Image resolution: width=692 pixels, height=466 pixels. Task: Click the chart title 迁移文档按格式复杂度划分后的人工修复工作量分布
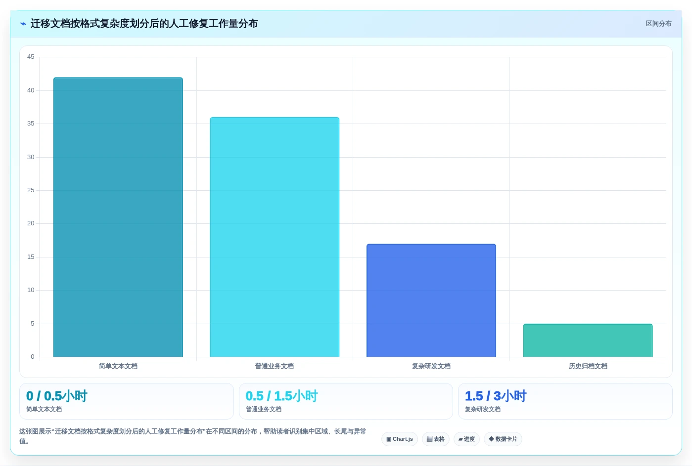pos(144,24)
